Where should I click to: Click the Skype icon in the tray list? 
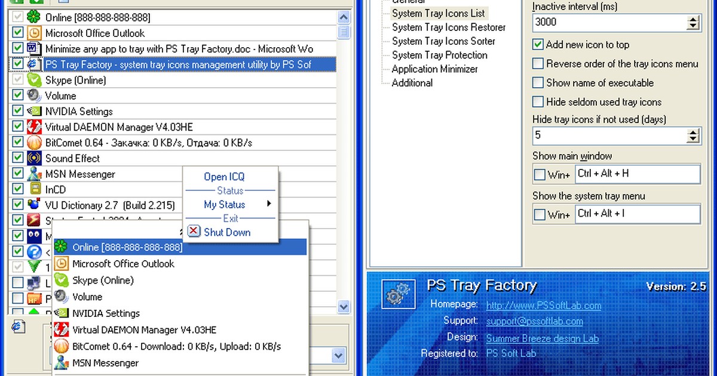coord(35,80)
